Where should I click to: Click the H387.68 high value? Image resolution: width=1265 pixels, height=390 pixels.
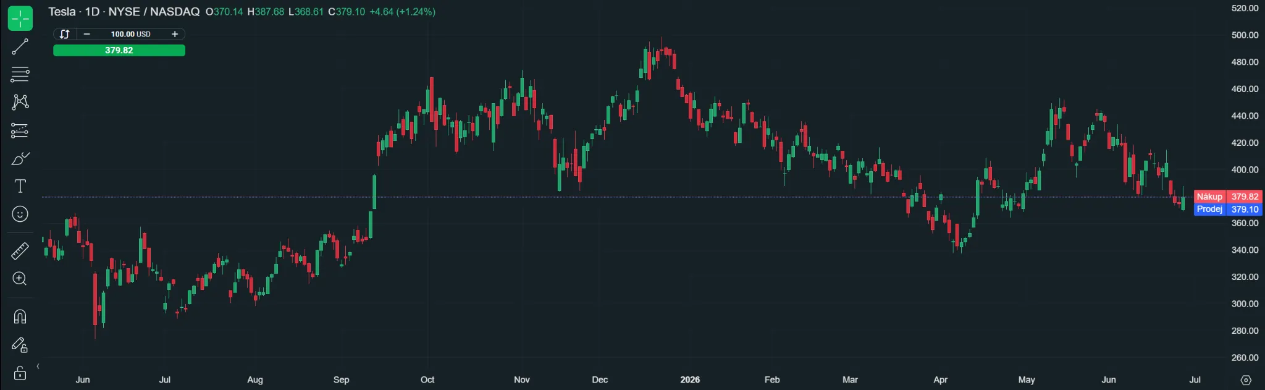(x=266, y=12)
